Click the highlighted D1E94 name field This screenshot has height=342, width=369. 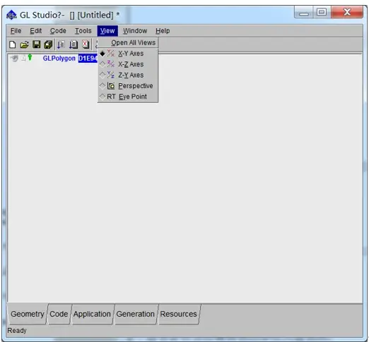88,59
